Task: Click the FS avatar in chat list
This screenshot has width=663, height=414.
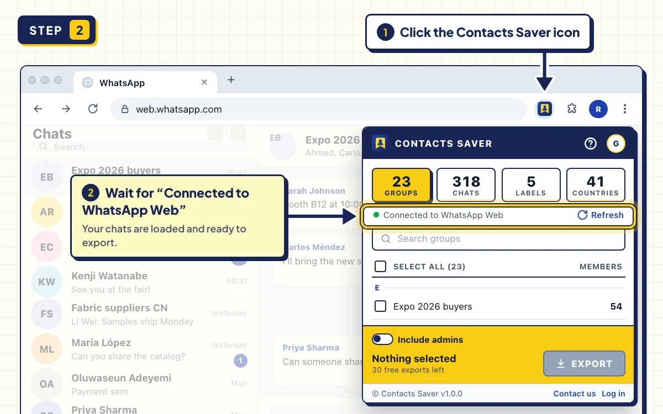Action: [46, 314]
